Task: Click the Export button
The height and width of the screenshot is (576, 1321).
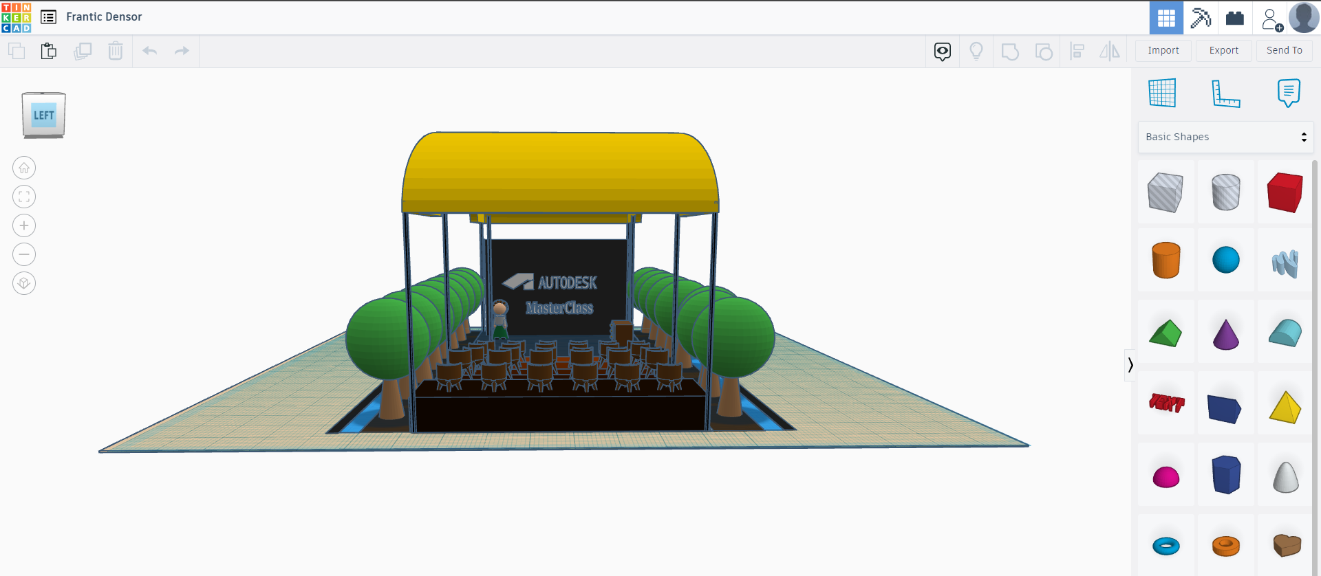Action: click(1224, 50)
